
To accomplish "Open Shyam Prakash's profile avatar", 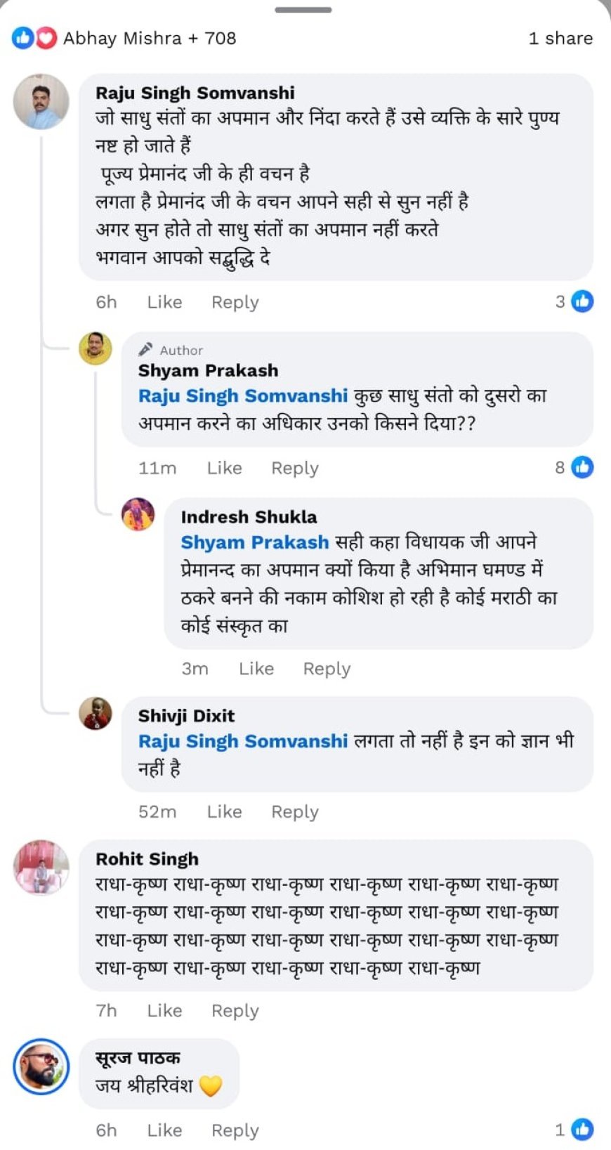I will 96,348.
